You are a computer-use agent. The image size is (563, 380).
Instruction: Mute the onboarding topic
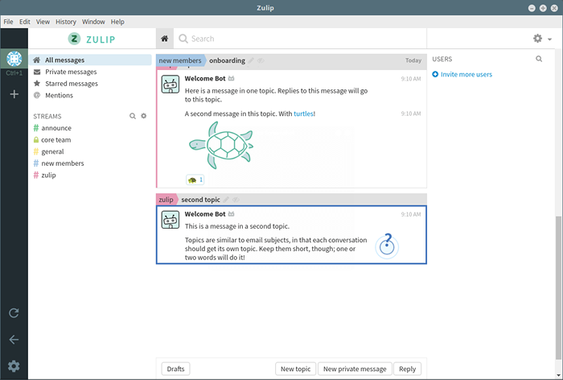[261, 60]
